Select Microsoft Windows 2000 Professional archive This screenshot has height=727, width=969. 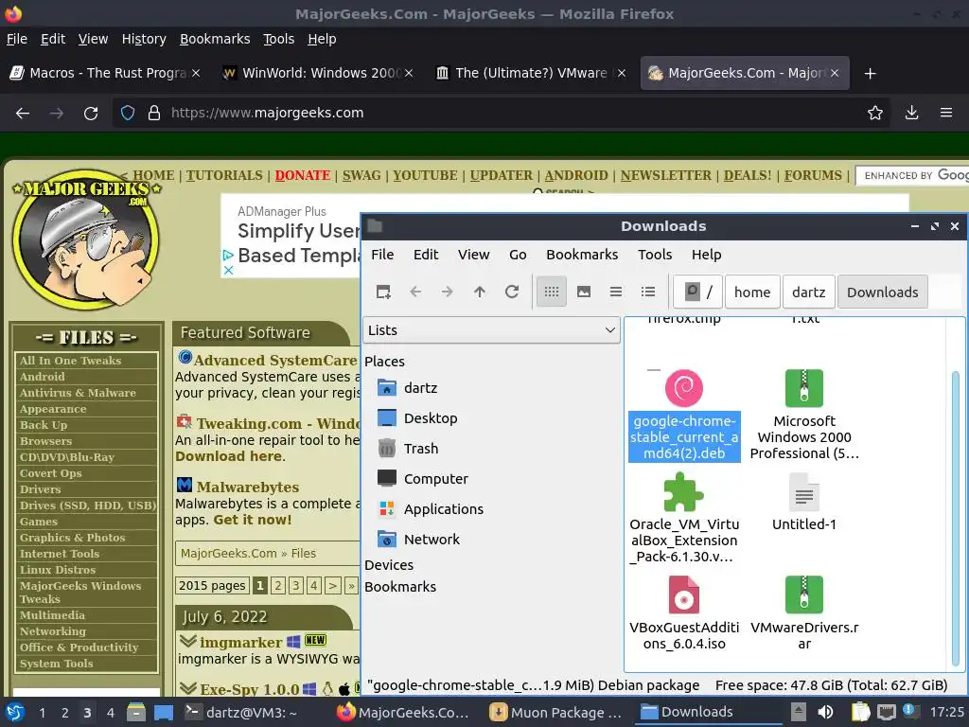pyautogui.click(x=804, y=416)
